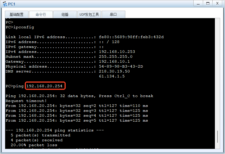Click the ping reply line with seq=2
Viewport: 225px width, 154px height.
(x=77, y=106)
